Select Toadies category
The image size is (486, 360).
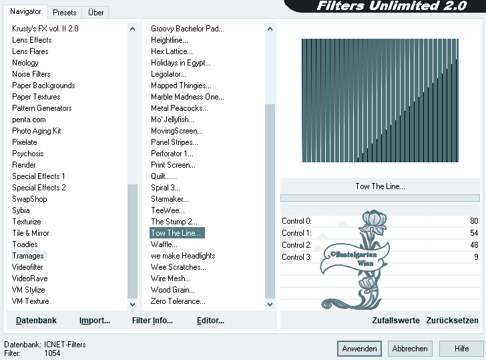click(25, 244)
